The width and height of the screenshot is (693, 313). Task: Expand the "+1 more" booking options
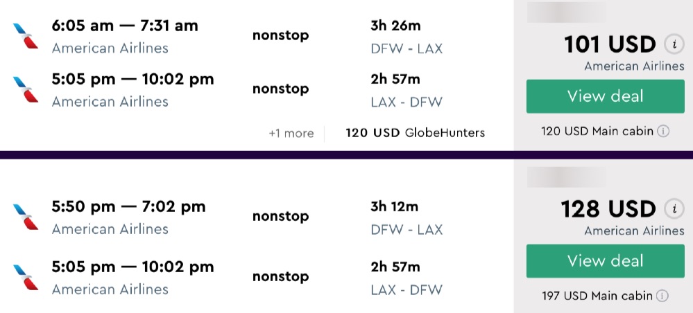(291, 133)
